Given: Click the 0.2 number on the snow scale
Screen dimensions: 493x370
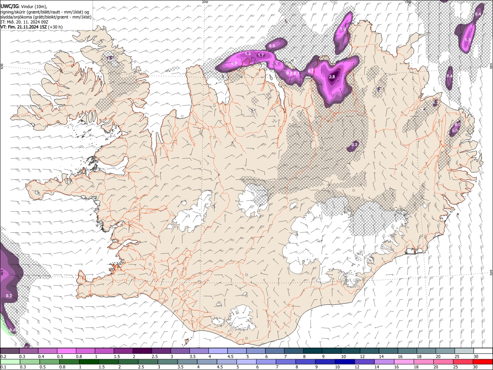Looking at the screenshot, I should (x=3, y=357).
